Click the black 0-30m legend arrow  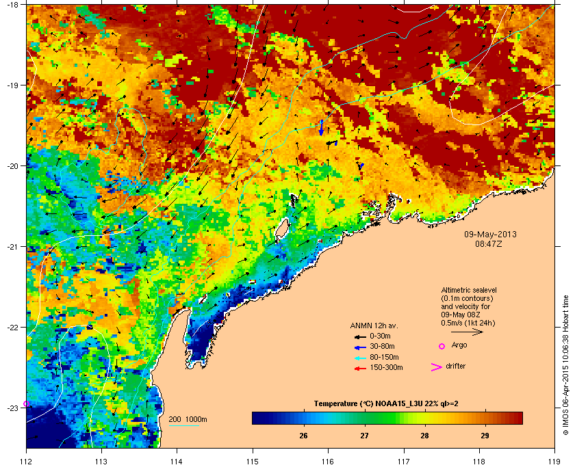360,336
